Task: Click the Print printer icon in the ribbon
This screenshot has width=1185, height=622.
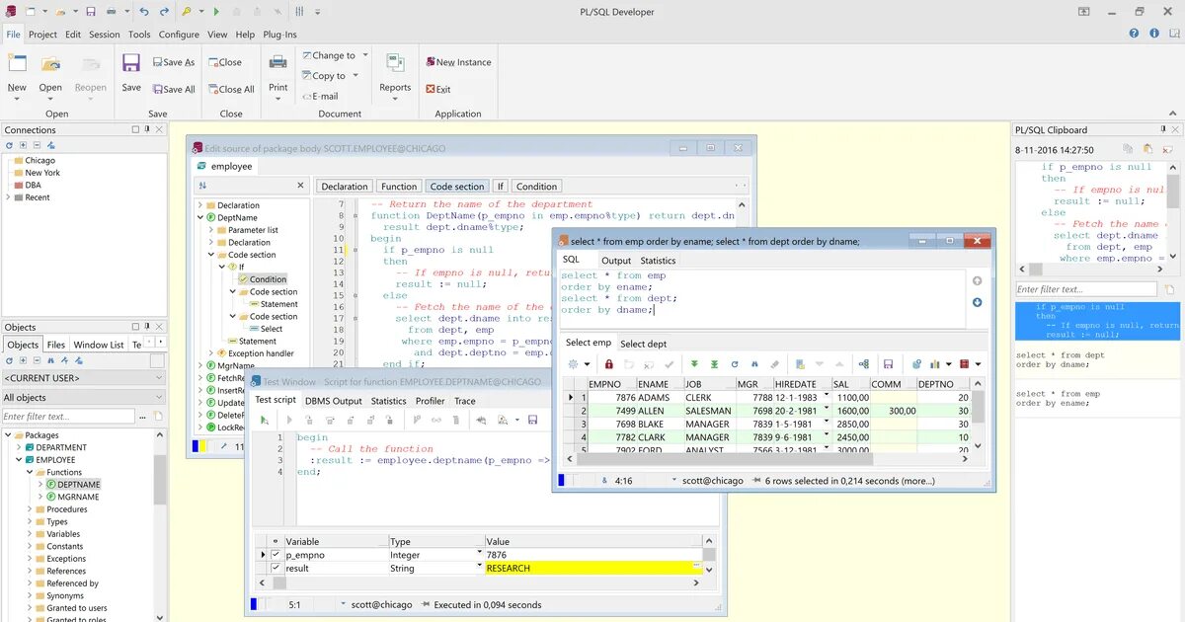Action: [x=278, y=63]
